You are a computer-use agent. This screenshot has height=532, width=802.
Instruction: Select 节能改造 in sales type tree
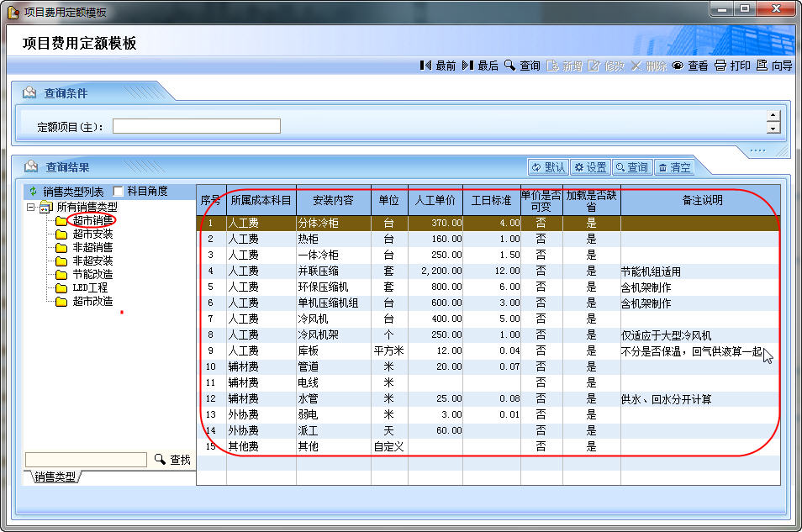(x=92, y=274)
